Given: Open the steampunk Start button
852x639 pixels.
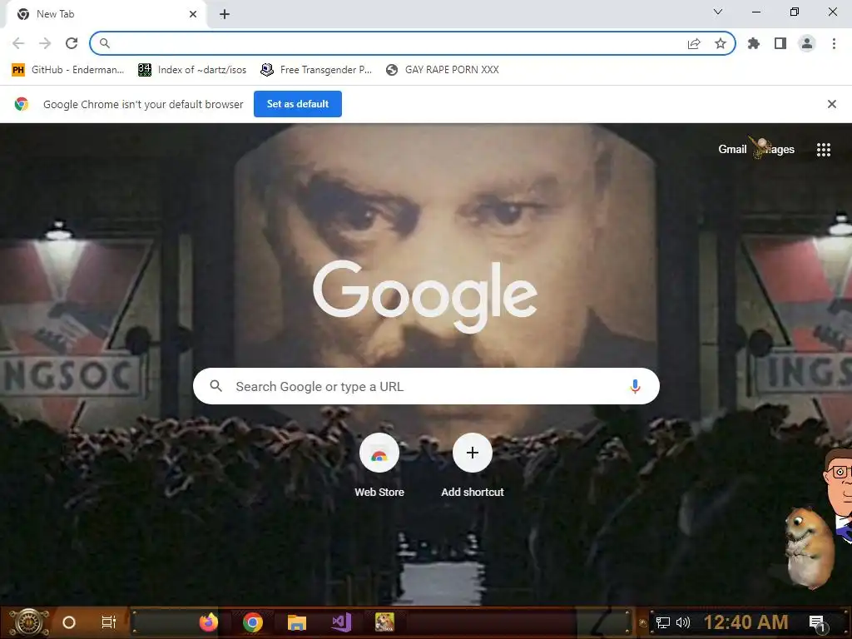Looking at the screenshot, I should [x=31, y=622].
